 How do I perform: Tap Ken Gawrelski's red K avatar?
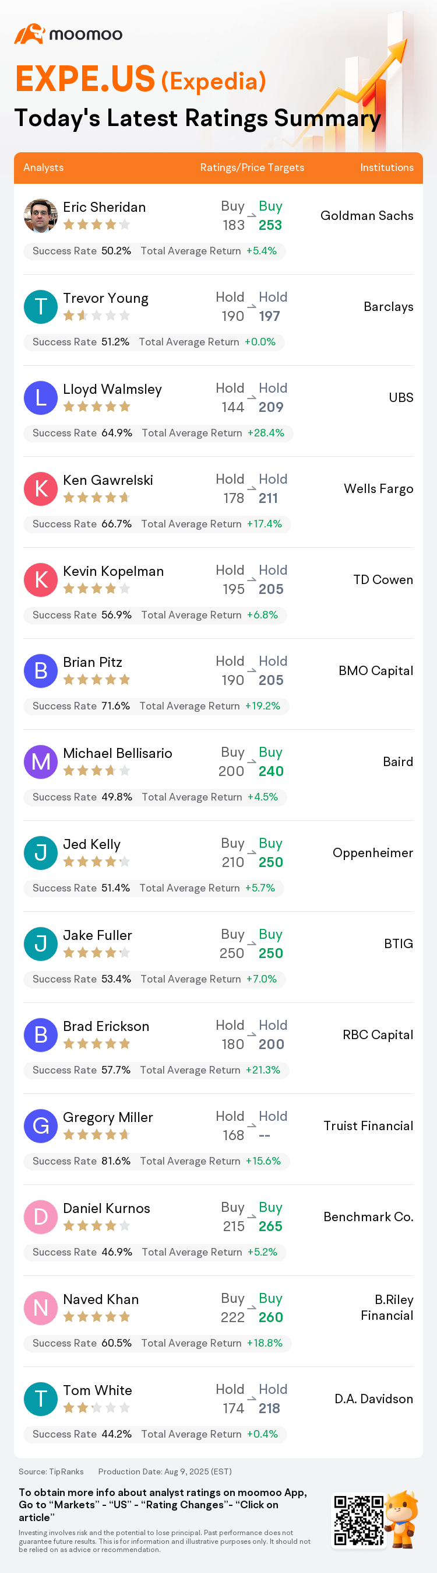41,488
